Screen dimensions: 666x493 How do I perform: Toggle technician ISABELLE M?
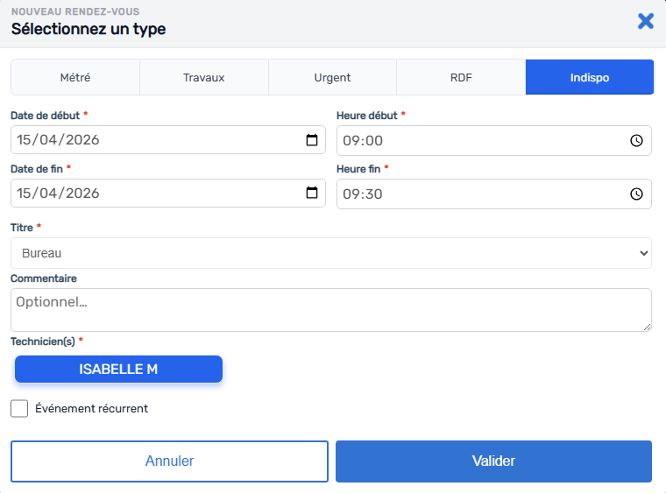tap(118, 370)
